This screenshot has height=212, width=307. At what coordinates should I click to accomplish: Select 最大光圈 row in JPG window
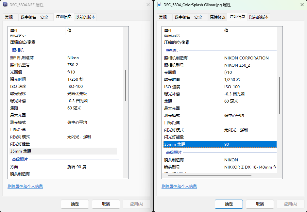tap(220, 108)
